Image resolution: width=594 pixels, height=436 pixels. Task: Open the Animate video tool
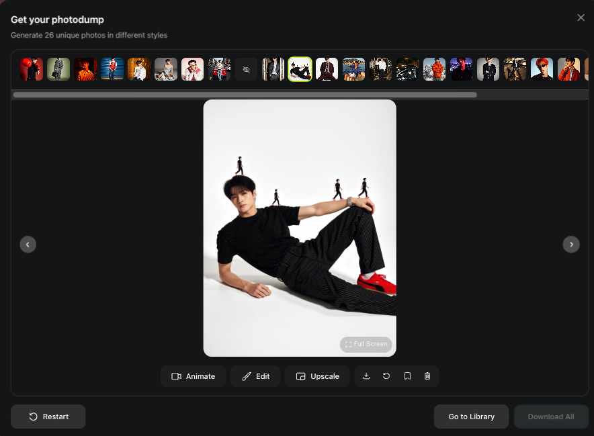pyautogui.click(x=194, y=376)
